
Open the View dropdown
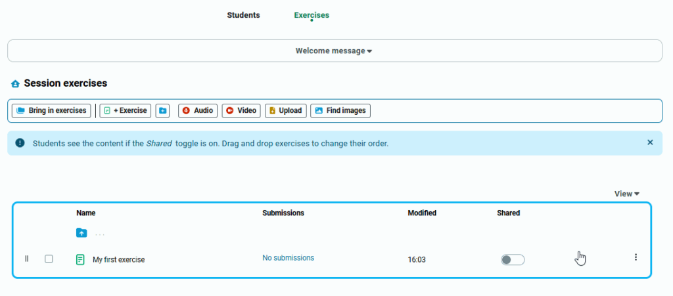pyautogui.click(x=627, y=194)
